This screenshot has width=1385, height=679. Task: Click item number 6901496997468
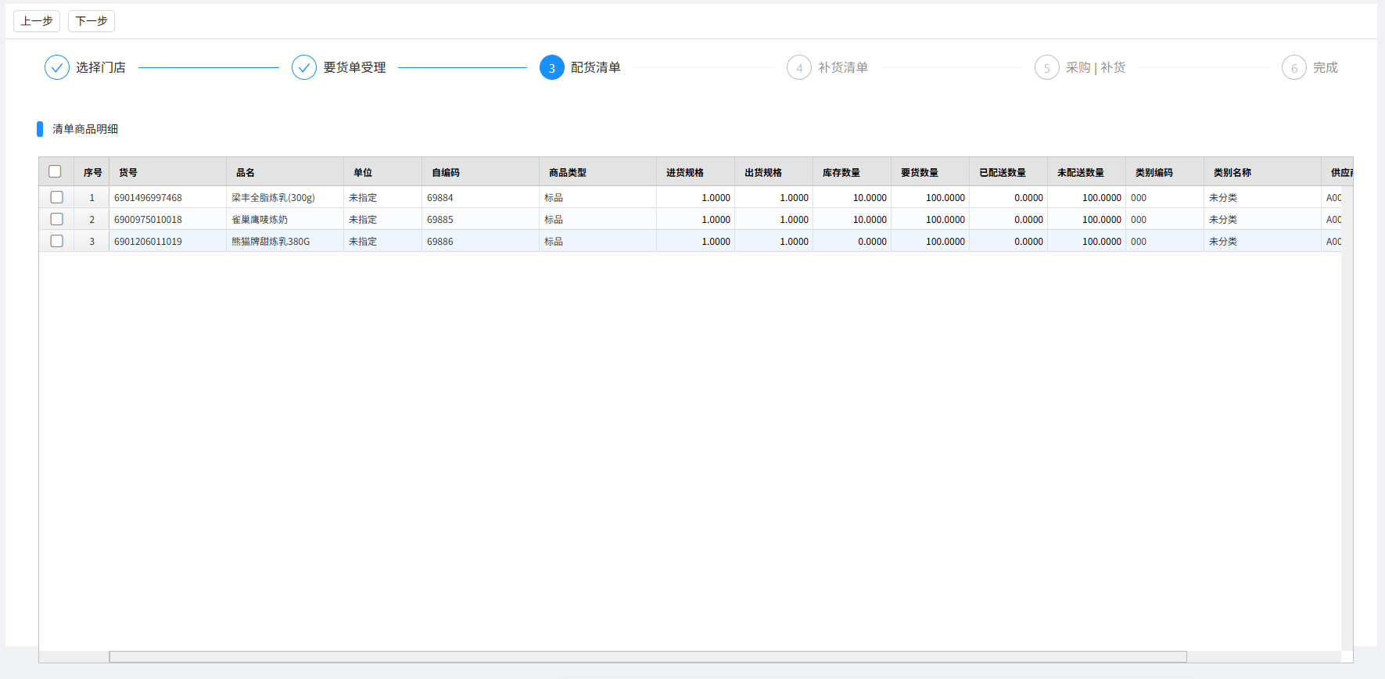coord(148,198)
